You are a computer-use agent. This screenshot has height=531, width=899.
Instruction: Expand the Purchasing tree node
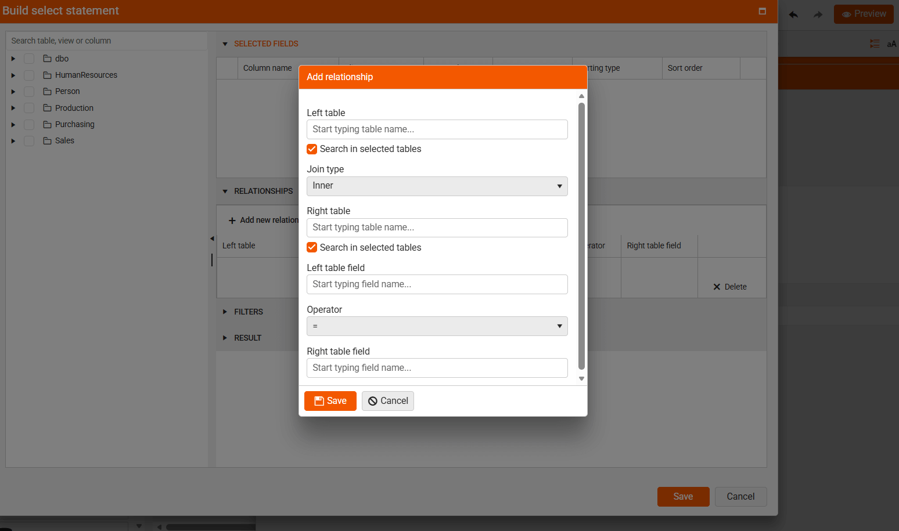tap(13, 124)
